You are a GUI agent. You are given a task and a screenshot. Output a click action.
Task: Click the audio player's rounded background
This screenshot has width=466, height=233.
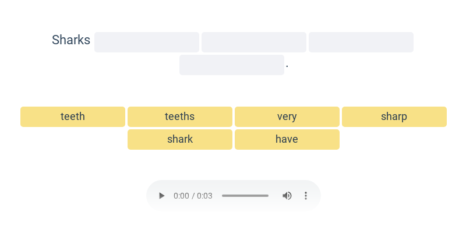coord(234,196)
